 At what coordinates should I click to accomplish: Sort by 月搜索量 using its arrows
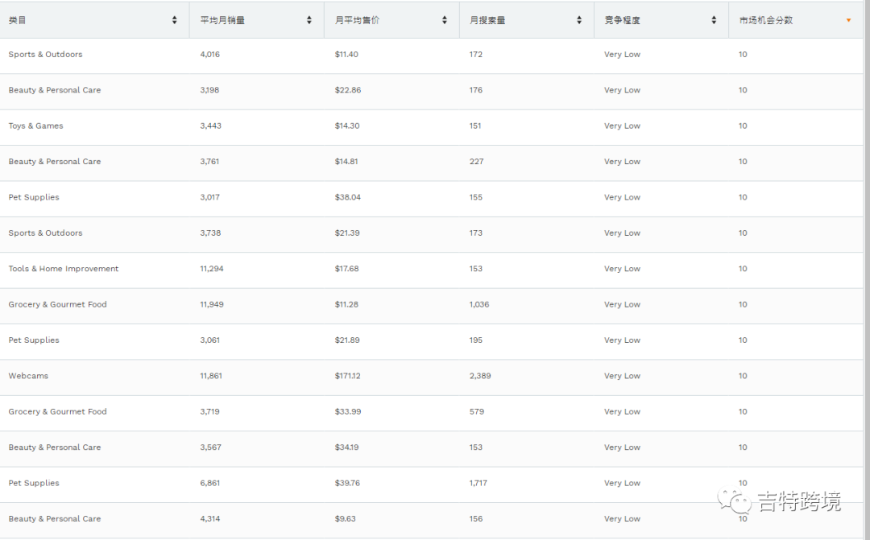tap(579, 20)
